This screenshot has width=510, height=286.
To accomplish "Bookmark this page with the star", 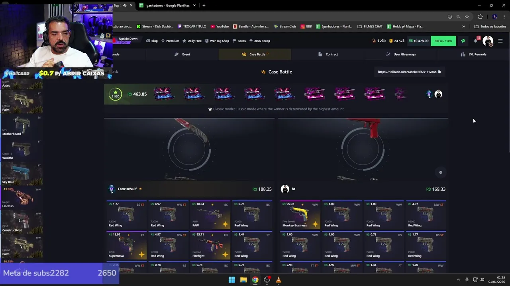I will pos(467,17).
